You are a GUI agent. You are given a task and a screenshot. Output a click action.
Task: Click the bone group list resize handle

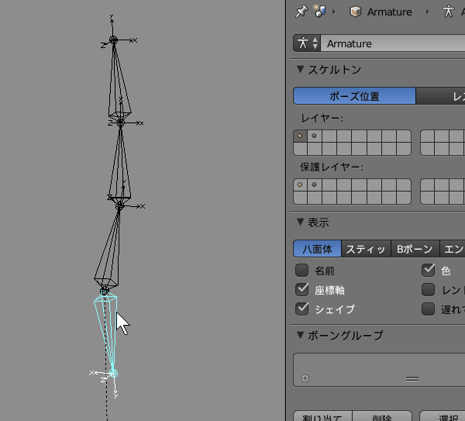[x=412, y=379]
